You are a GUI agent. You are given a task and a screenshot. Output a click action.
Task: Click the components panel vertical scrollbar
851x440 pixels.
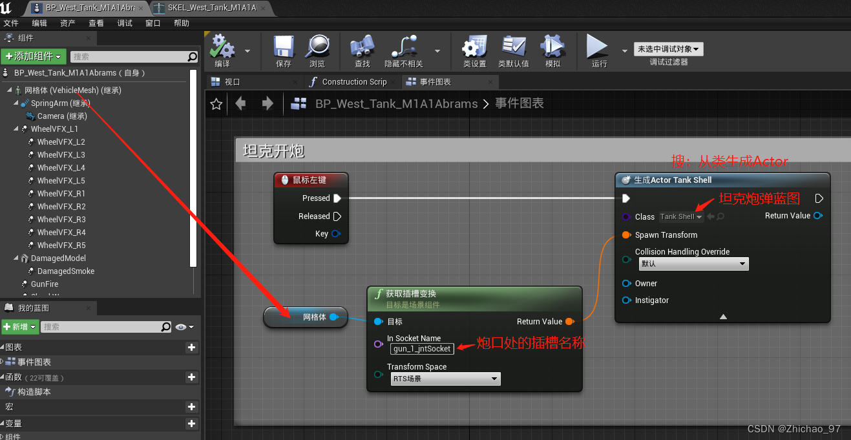coord(193,168)
